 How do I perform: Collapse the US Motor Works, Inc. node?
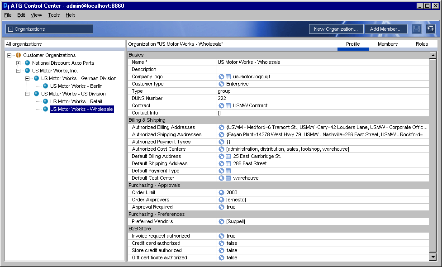[19, 71]
